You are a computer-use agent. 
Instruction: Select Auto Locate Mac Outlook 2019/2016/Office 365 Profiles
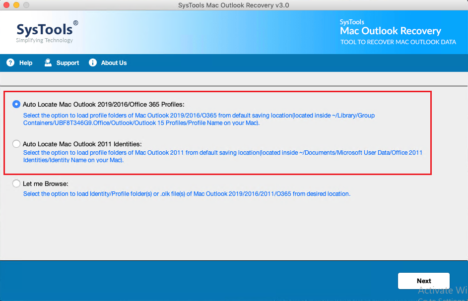click(16, 104)
